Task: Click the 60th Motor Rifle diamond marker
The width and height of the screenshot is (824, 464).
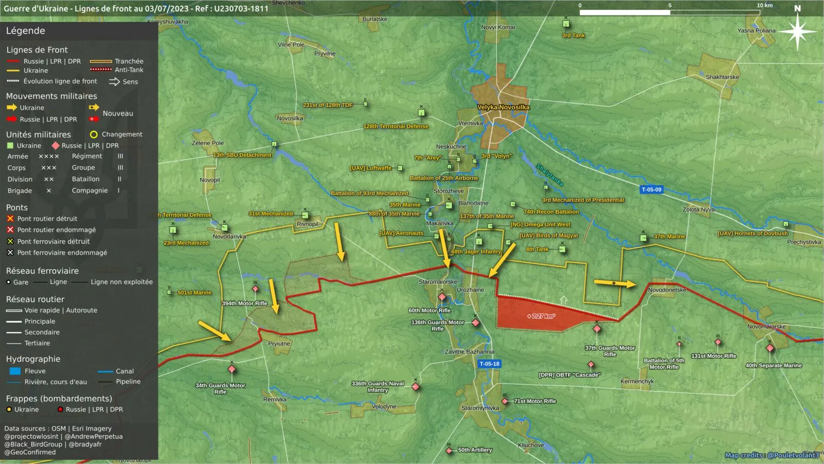Action: click(442, 297)
